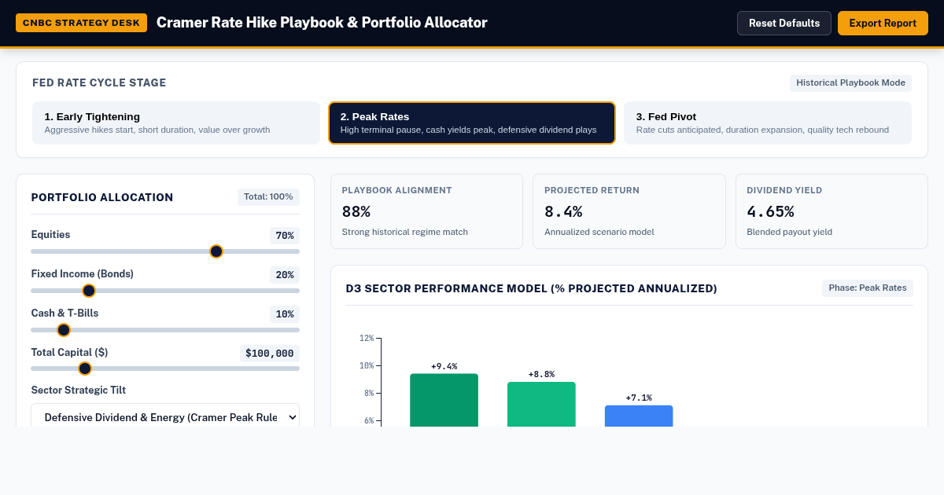Select the Early Tightening stage

(176, 123)
